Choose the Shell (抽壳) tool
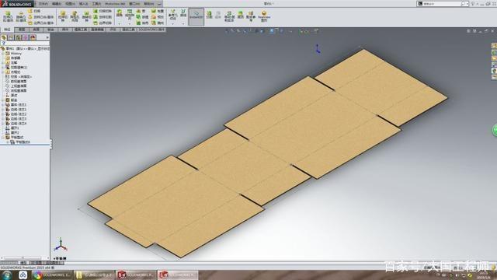 point(142,23)
